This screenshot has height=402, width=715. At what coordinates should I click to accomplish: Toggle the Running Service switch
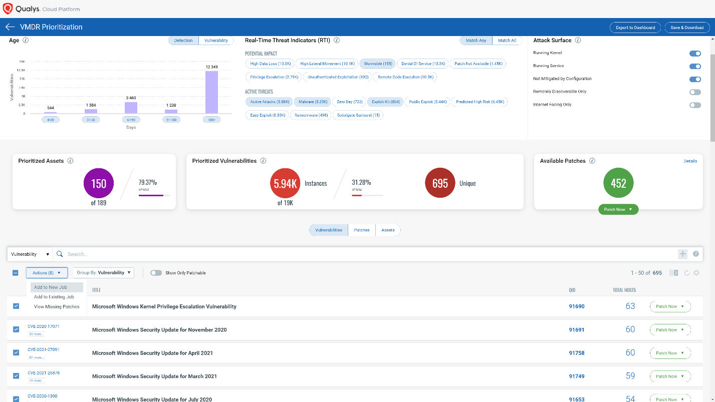pos(695,66)
